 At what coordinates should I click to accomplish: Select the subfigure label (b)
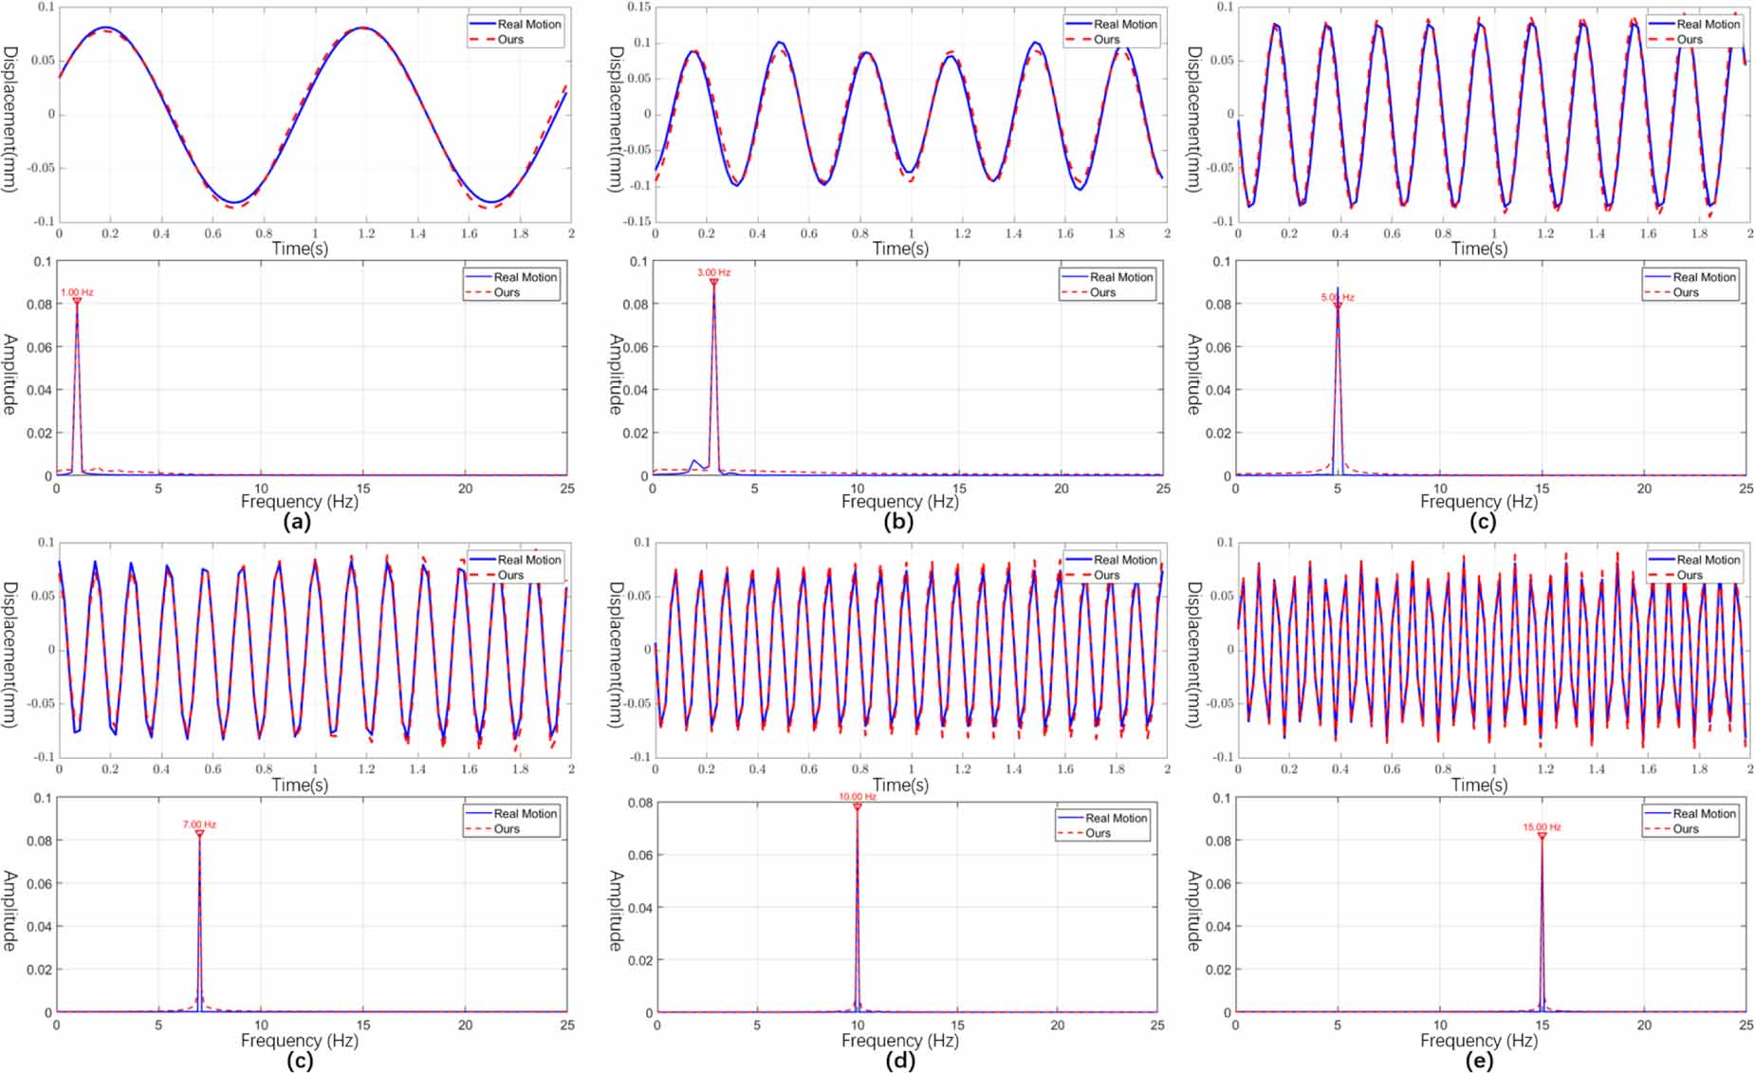tap(897, 521)
